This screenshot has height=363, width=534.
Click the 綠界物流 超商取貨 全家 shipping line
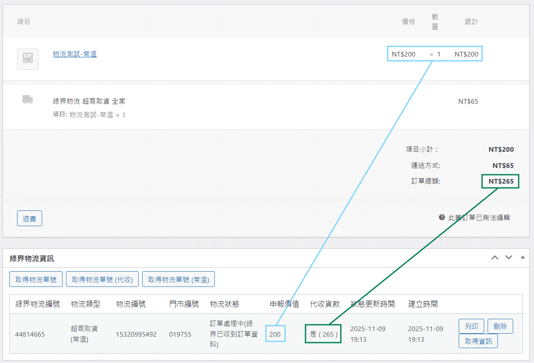coord(89,101)
